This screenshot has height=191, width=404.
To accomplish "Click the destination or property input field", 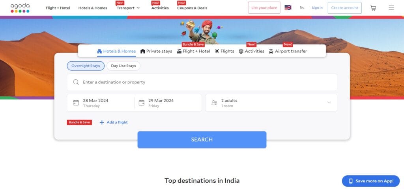I will coord(202,82).
